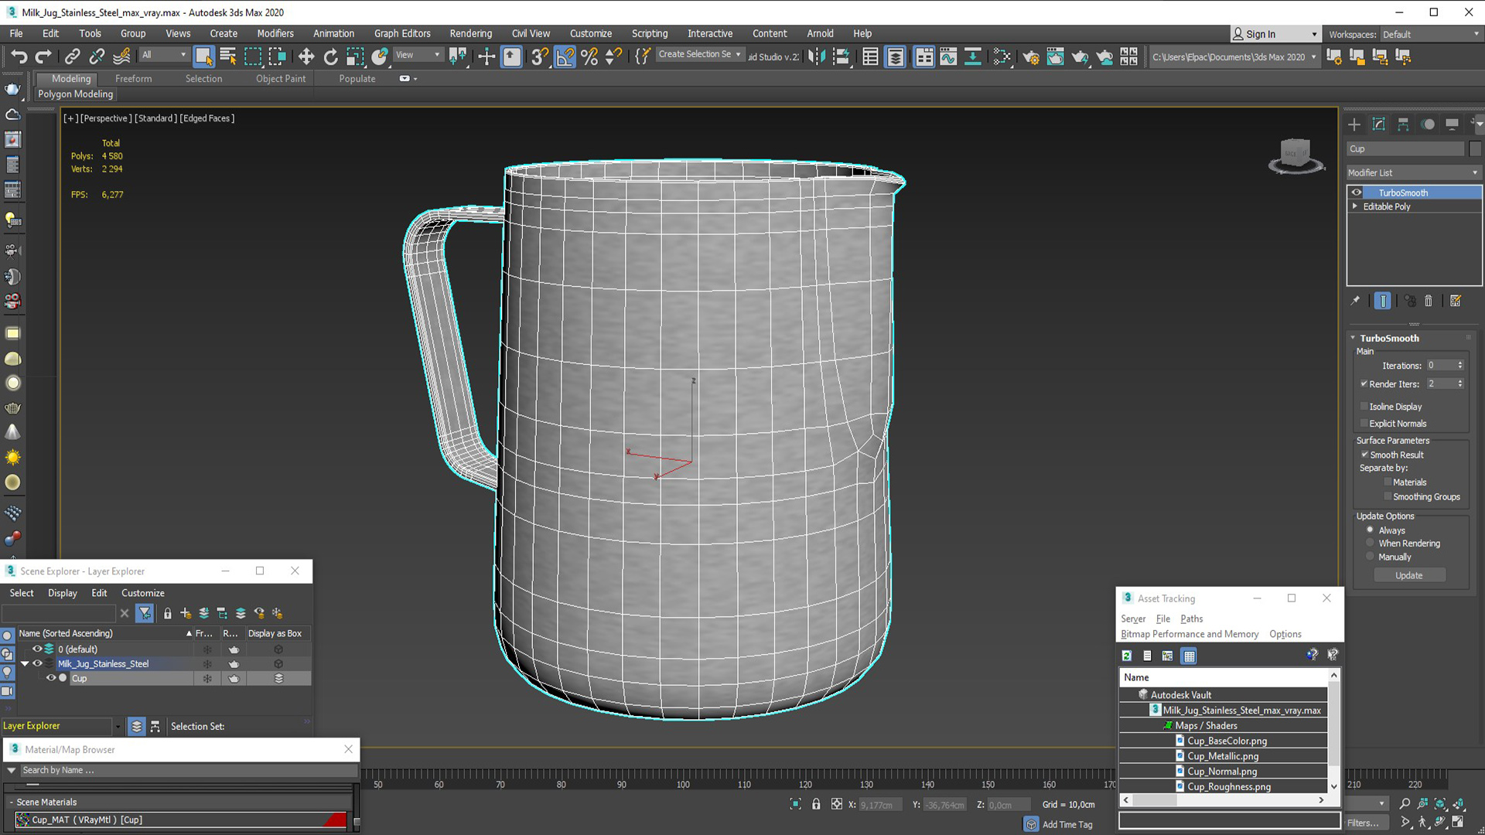Screen dimensions: 1485x835
Task: Click the Pin Stack icon
Action: point(1355,301)
